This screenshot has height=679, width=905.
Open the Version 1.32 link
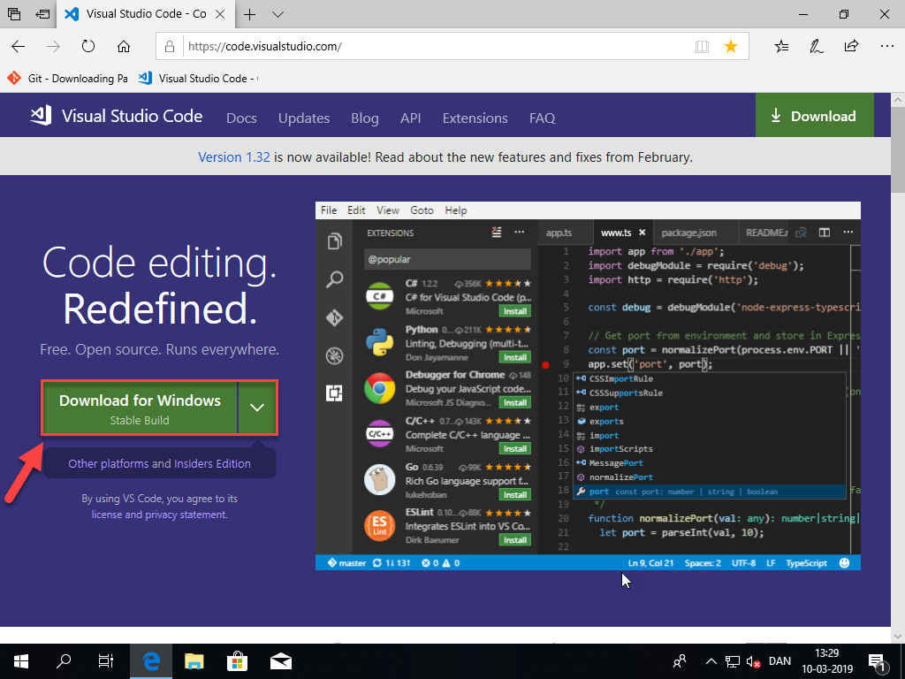coord(233,157)
